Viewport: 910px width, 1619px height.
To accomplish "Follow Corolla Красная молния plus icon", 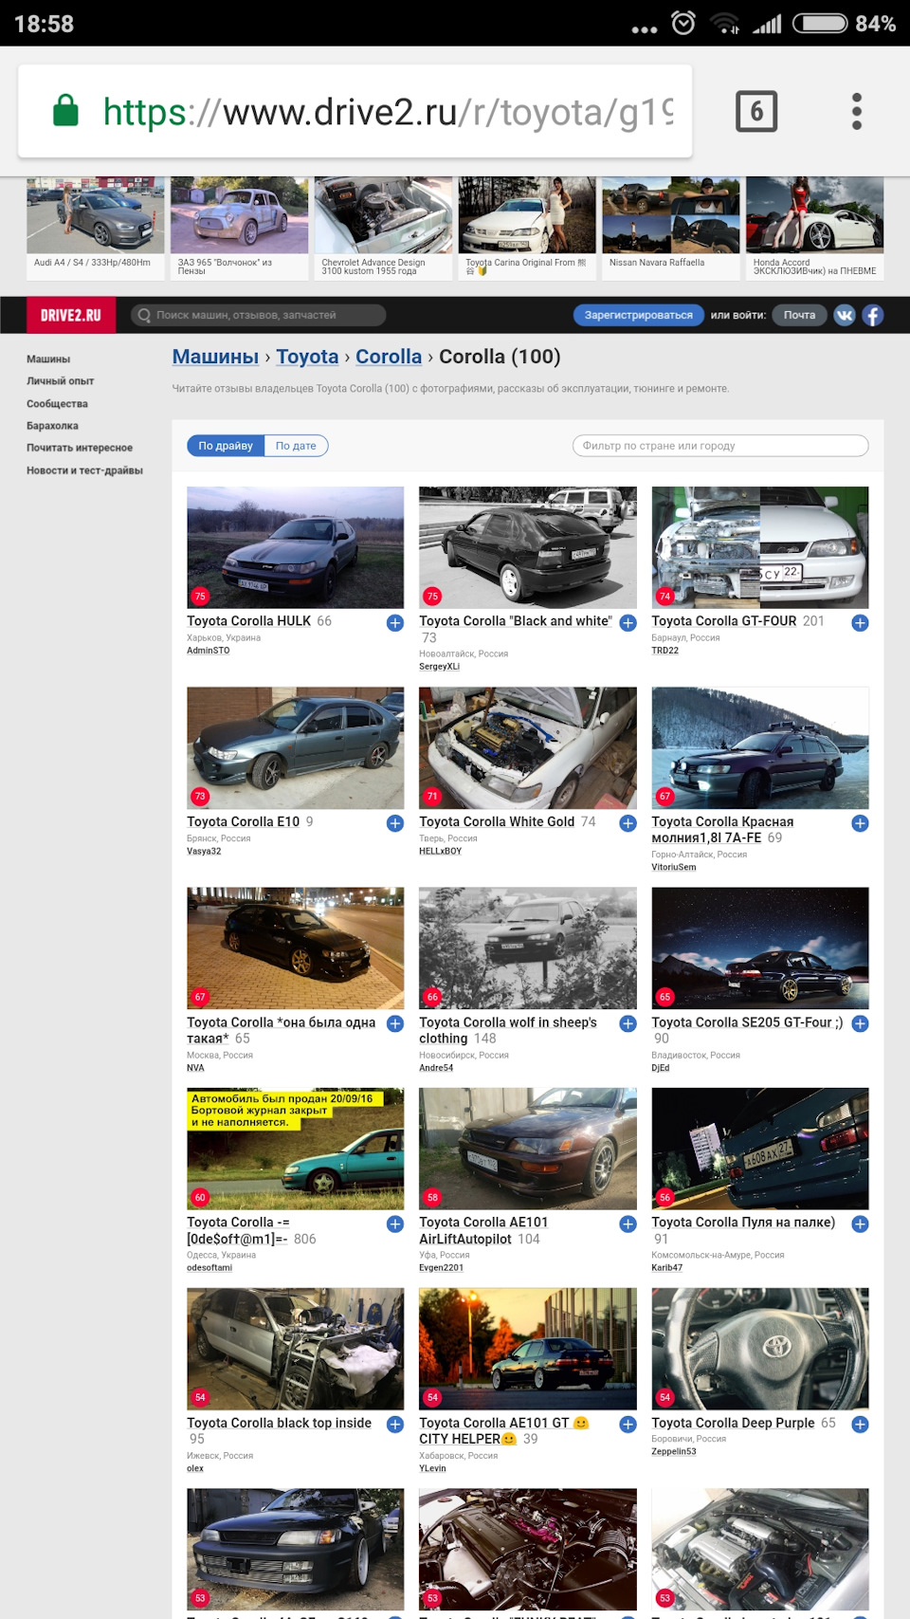I will 860,823.
